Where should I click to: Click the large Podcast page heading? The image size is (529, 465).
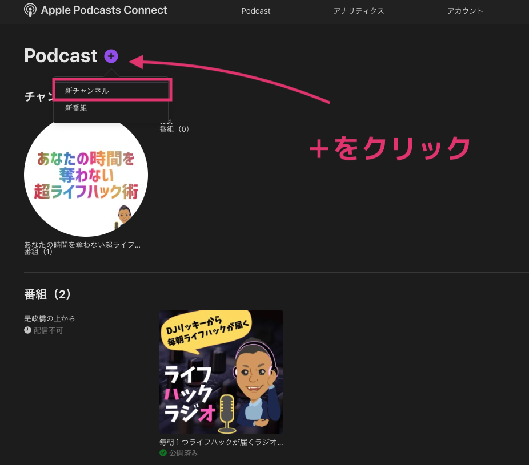61,55
